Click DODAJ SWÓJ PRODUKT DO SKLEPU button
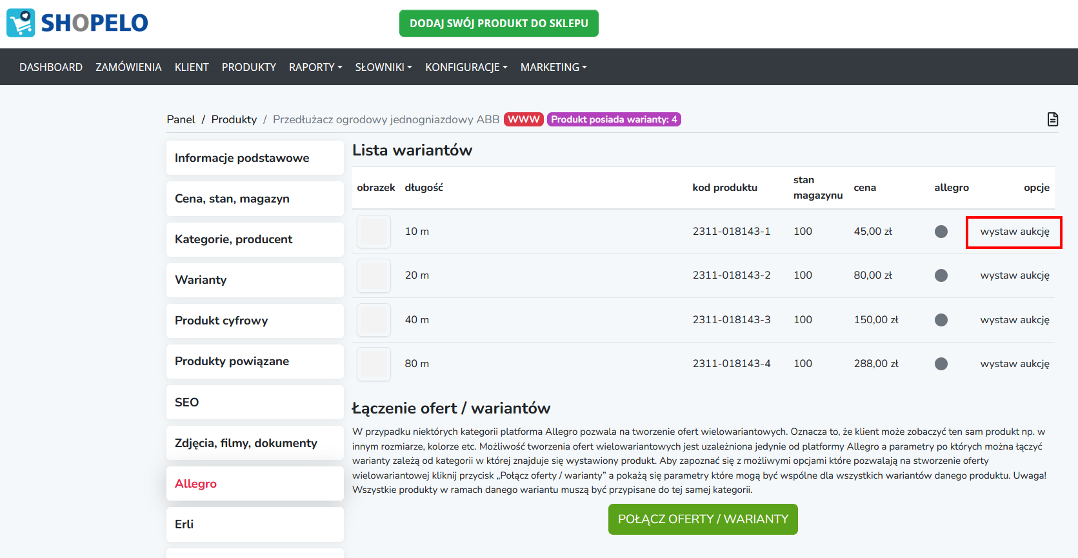Image resolution: width=1078 pixels, height=558 pixels. [x=499, y=23]
